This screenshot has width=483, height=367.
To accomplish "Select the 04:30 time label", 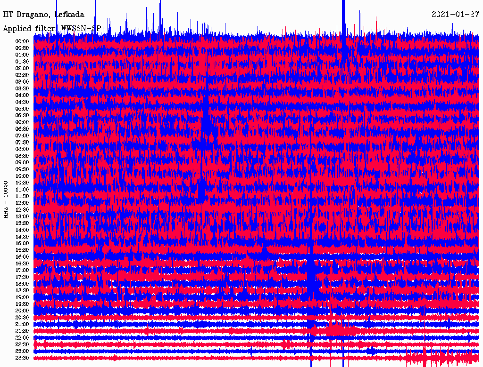I will point(22,102).
